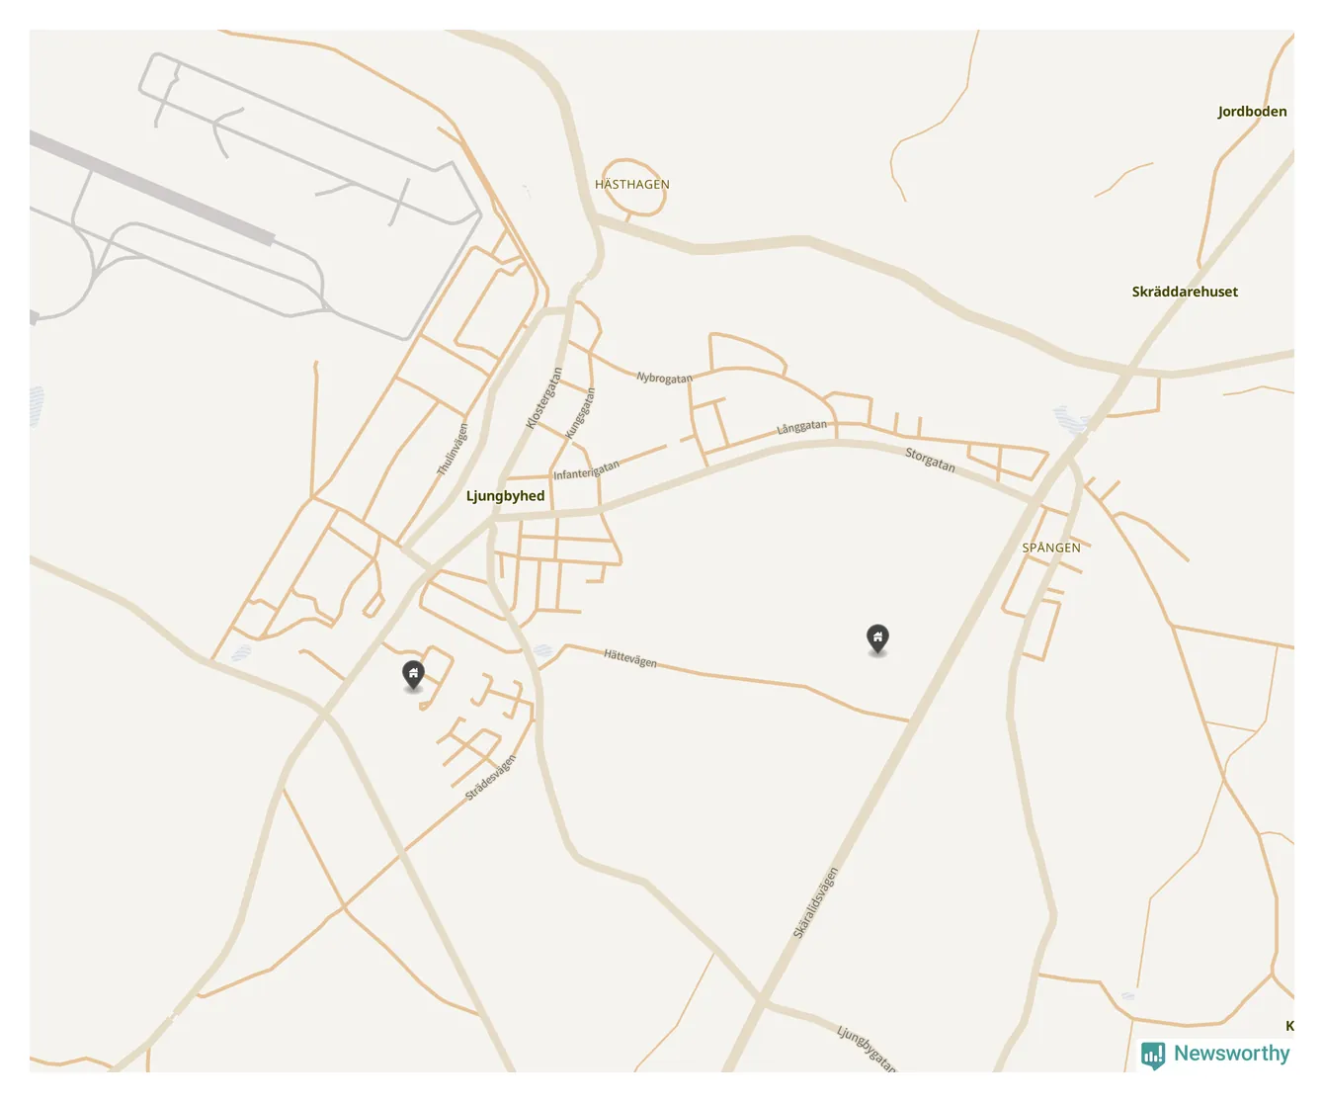Click the Newsworthy chart icon
The image size is (1324, 1102).
[x=1153, y=1056]
